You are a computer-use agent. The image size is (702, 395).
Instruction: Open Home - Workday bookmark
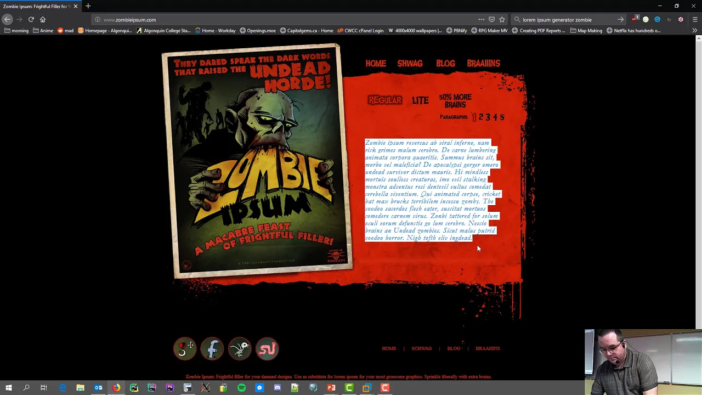tap(215, 31)
